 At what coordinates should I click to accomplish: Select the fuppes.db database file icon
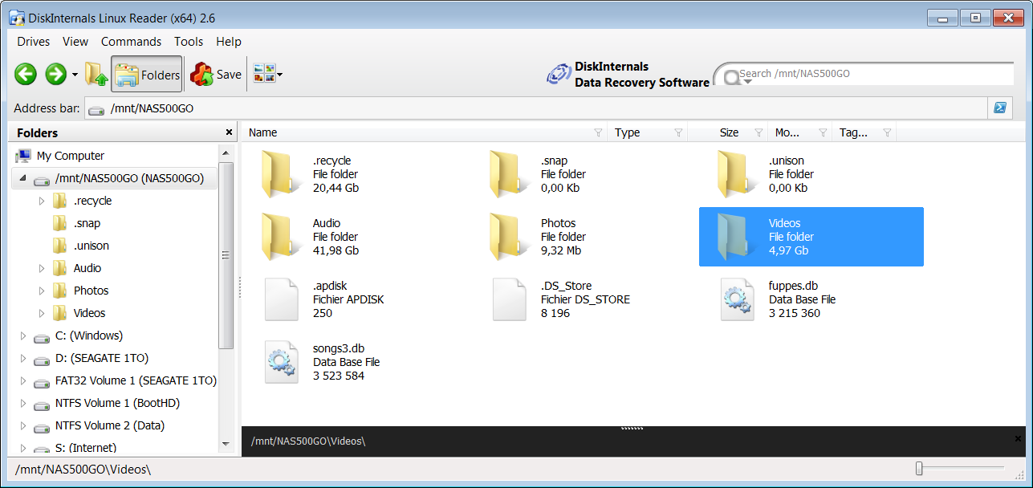(737, 299)
